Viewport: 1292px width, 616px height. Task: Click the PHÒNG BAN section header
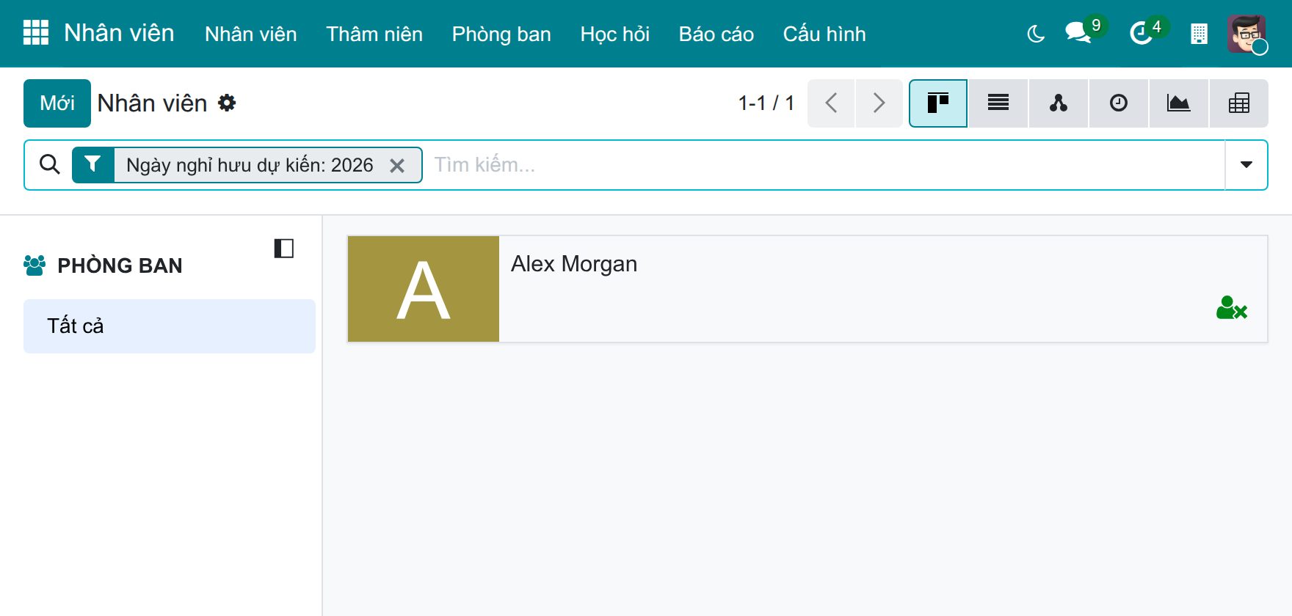(x=120, y=265)
